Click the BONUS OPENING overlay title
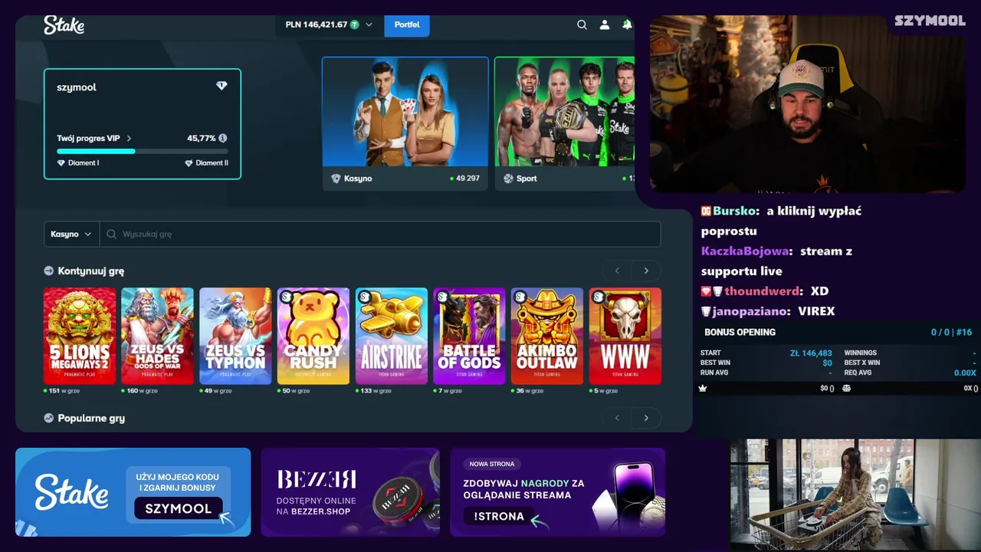The height and width of the screenshot is (552, 981). (740, 332)
